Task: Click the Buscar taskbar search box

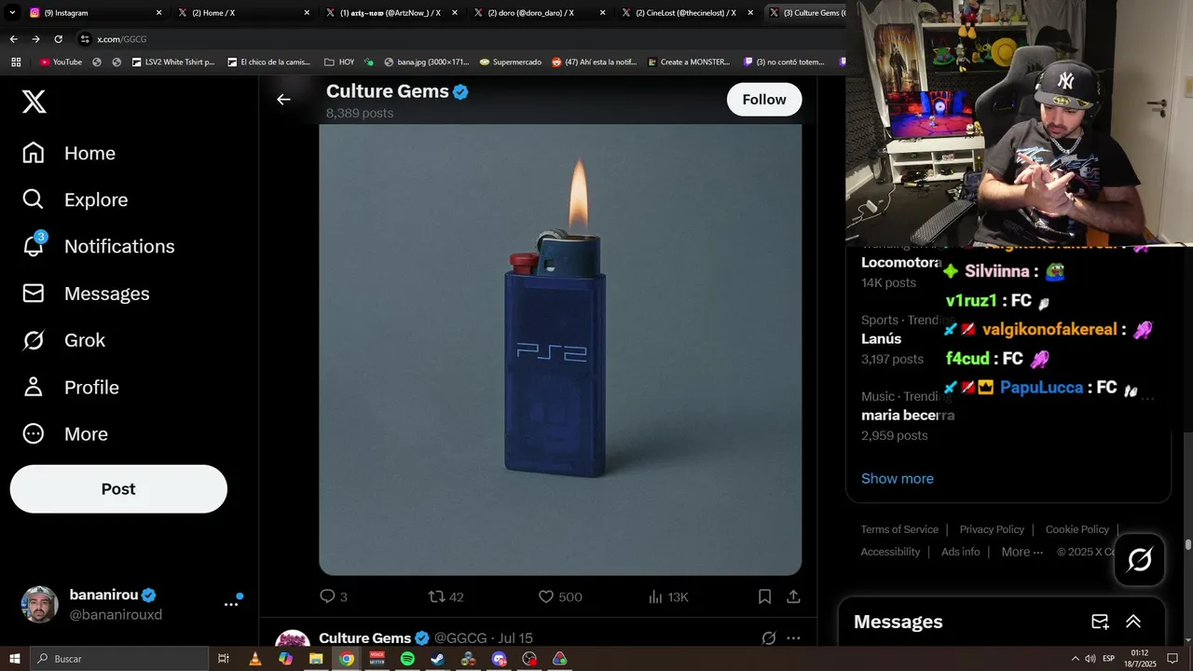Action: click(x=120, y=659)
